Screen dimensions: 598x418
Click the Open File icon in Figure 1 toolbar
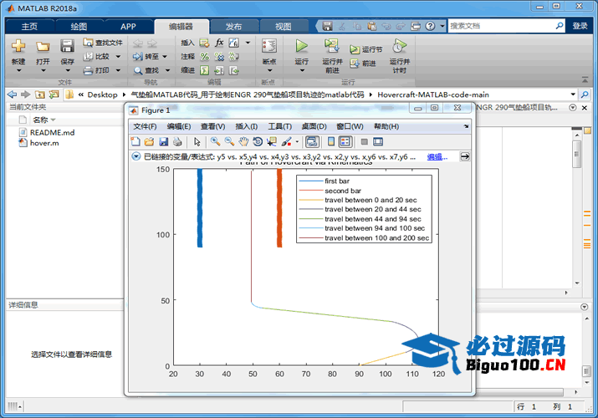[x=149, y=142]
